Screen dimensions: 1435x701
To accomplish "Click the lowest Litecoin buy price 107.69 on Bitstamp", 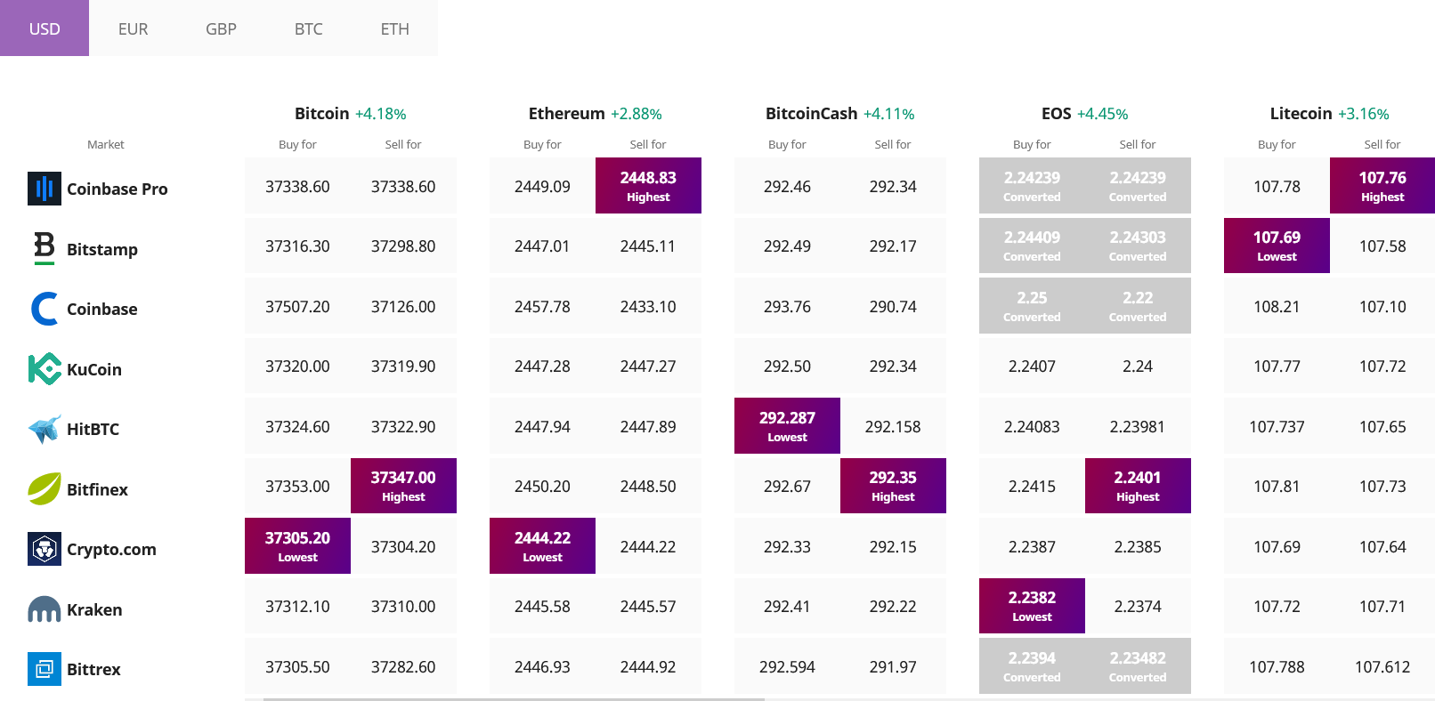I will click(x=1277, y=246).
